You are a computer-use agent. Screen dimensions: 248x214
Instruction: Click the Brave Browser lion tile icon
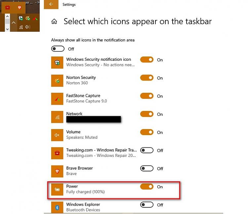click(57, 171)
